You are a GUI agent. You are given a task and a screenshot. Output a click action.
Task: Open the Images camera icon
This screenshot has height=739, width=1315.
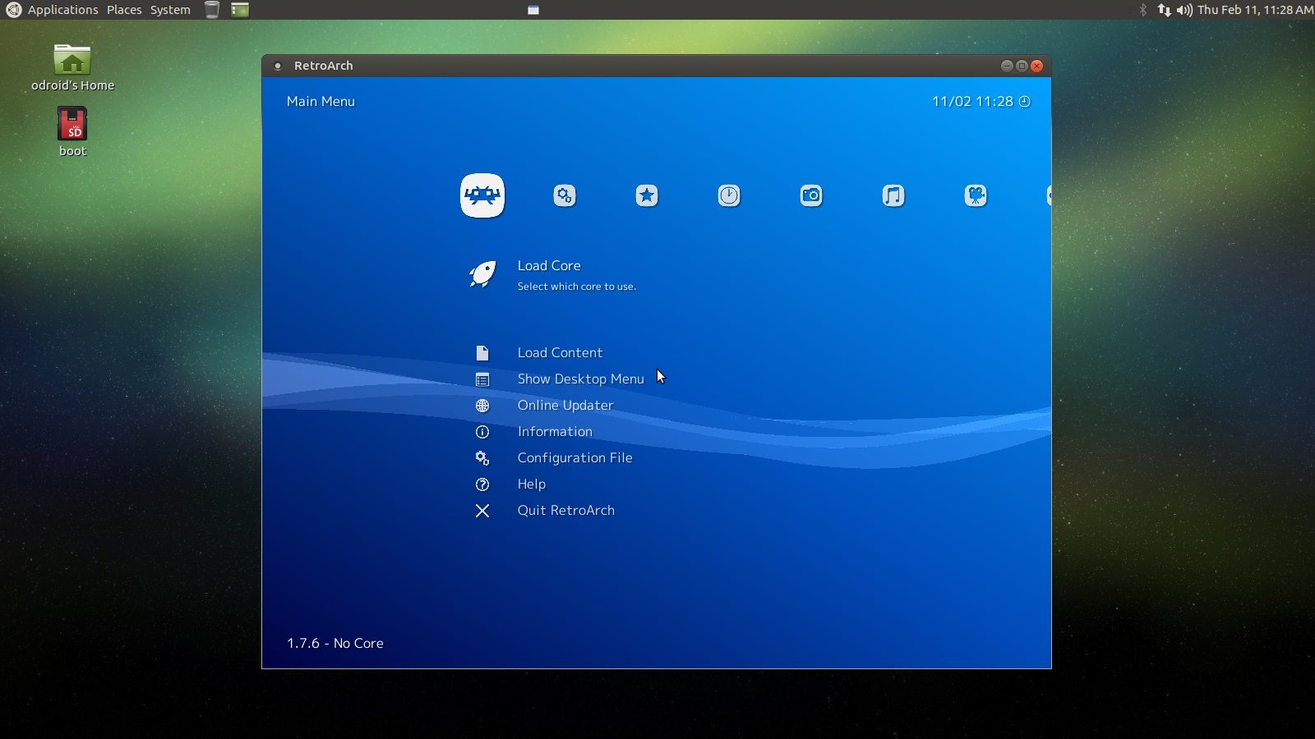(812, 195)
